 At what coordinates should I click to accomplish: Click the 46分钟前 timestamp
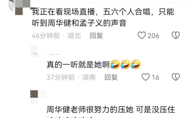[x=46, y=36]
